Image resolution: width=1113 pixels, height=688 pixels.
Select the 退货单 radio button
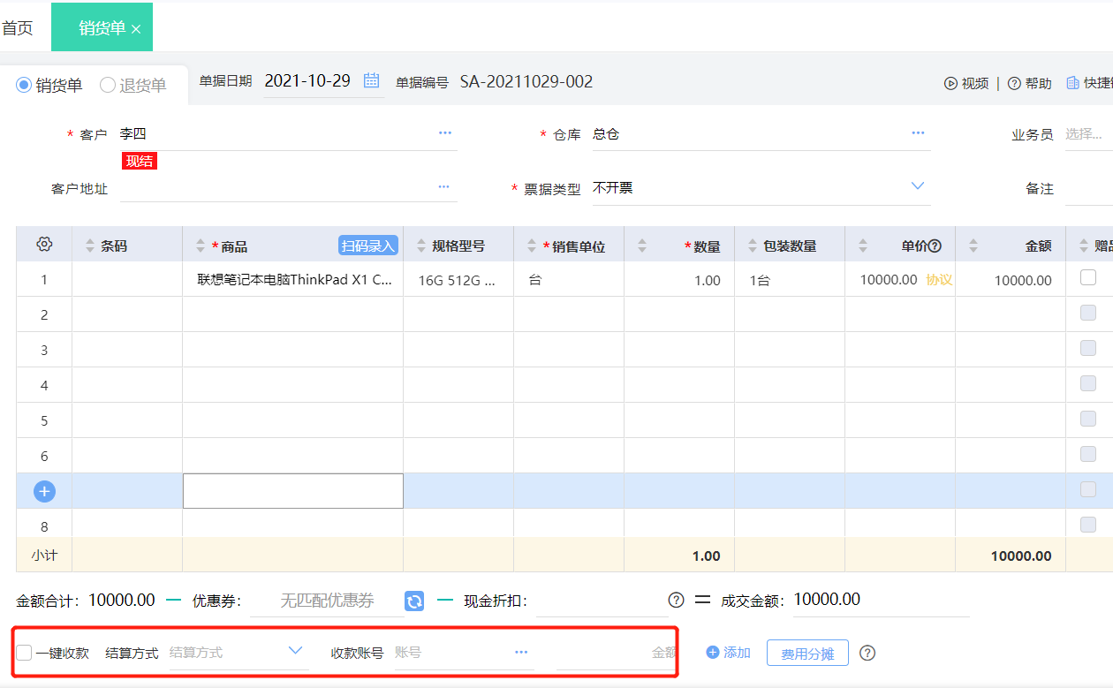(x=108, y=85)
